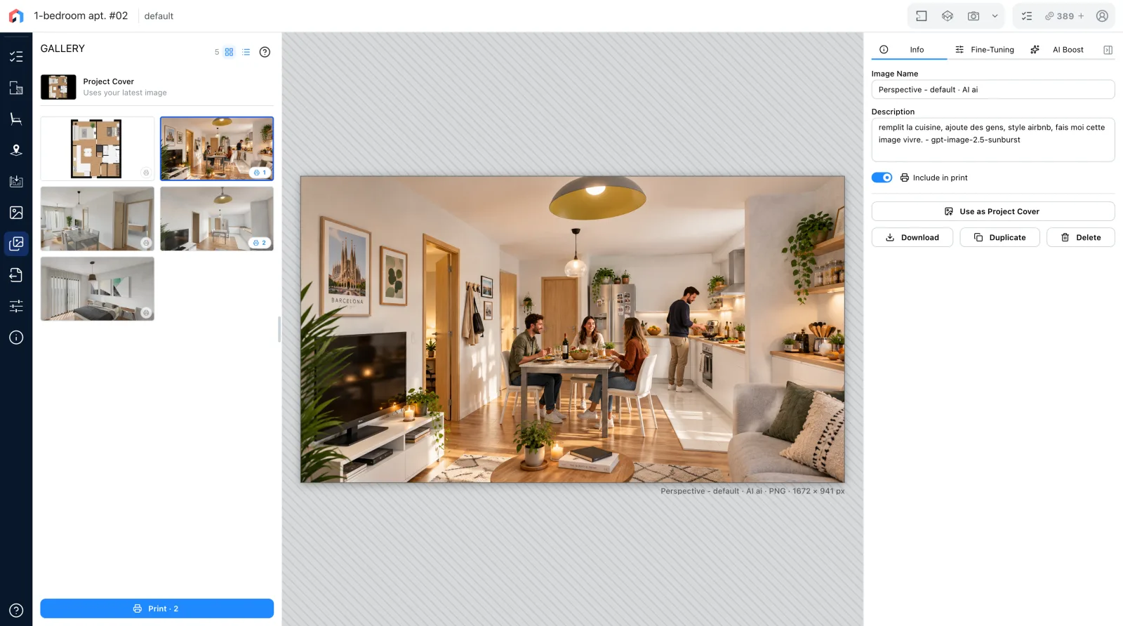Screen dimensions: 1123x626
Task: Select the empty dining room render thumbnail
Action: [x=98, y=218]
